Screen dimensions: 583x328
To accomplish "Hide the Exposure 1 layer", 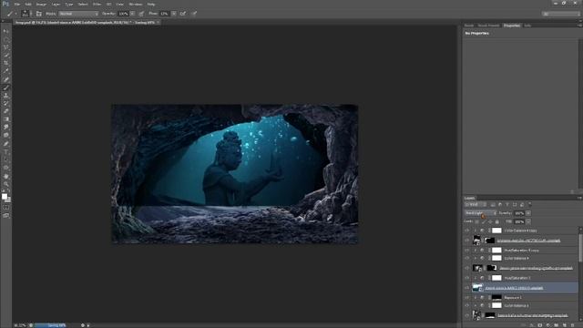I will tap(467, 298).
